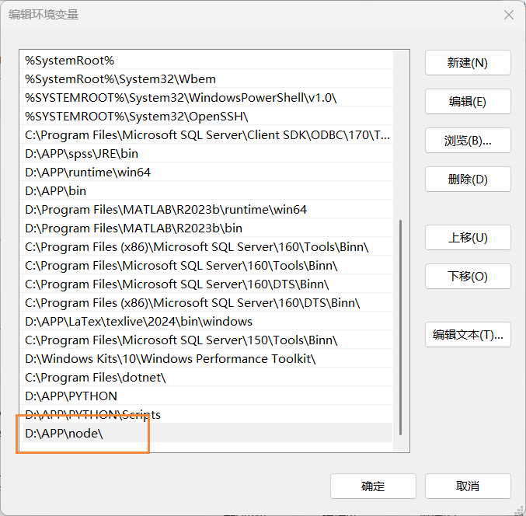Click the path list vertical scrollbar thumb
The image size is (526, 516).
pyautogui.click(x=401, y=327)
